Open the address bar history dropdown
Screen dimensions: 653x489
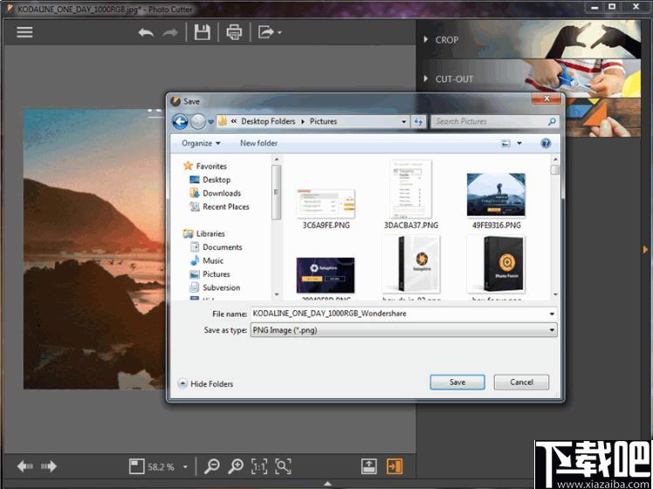[x=403, y=121]
